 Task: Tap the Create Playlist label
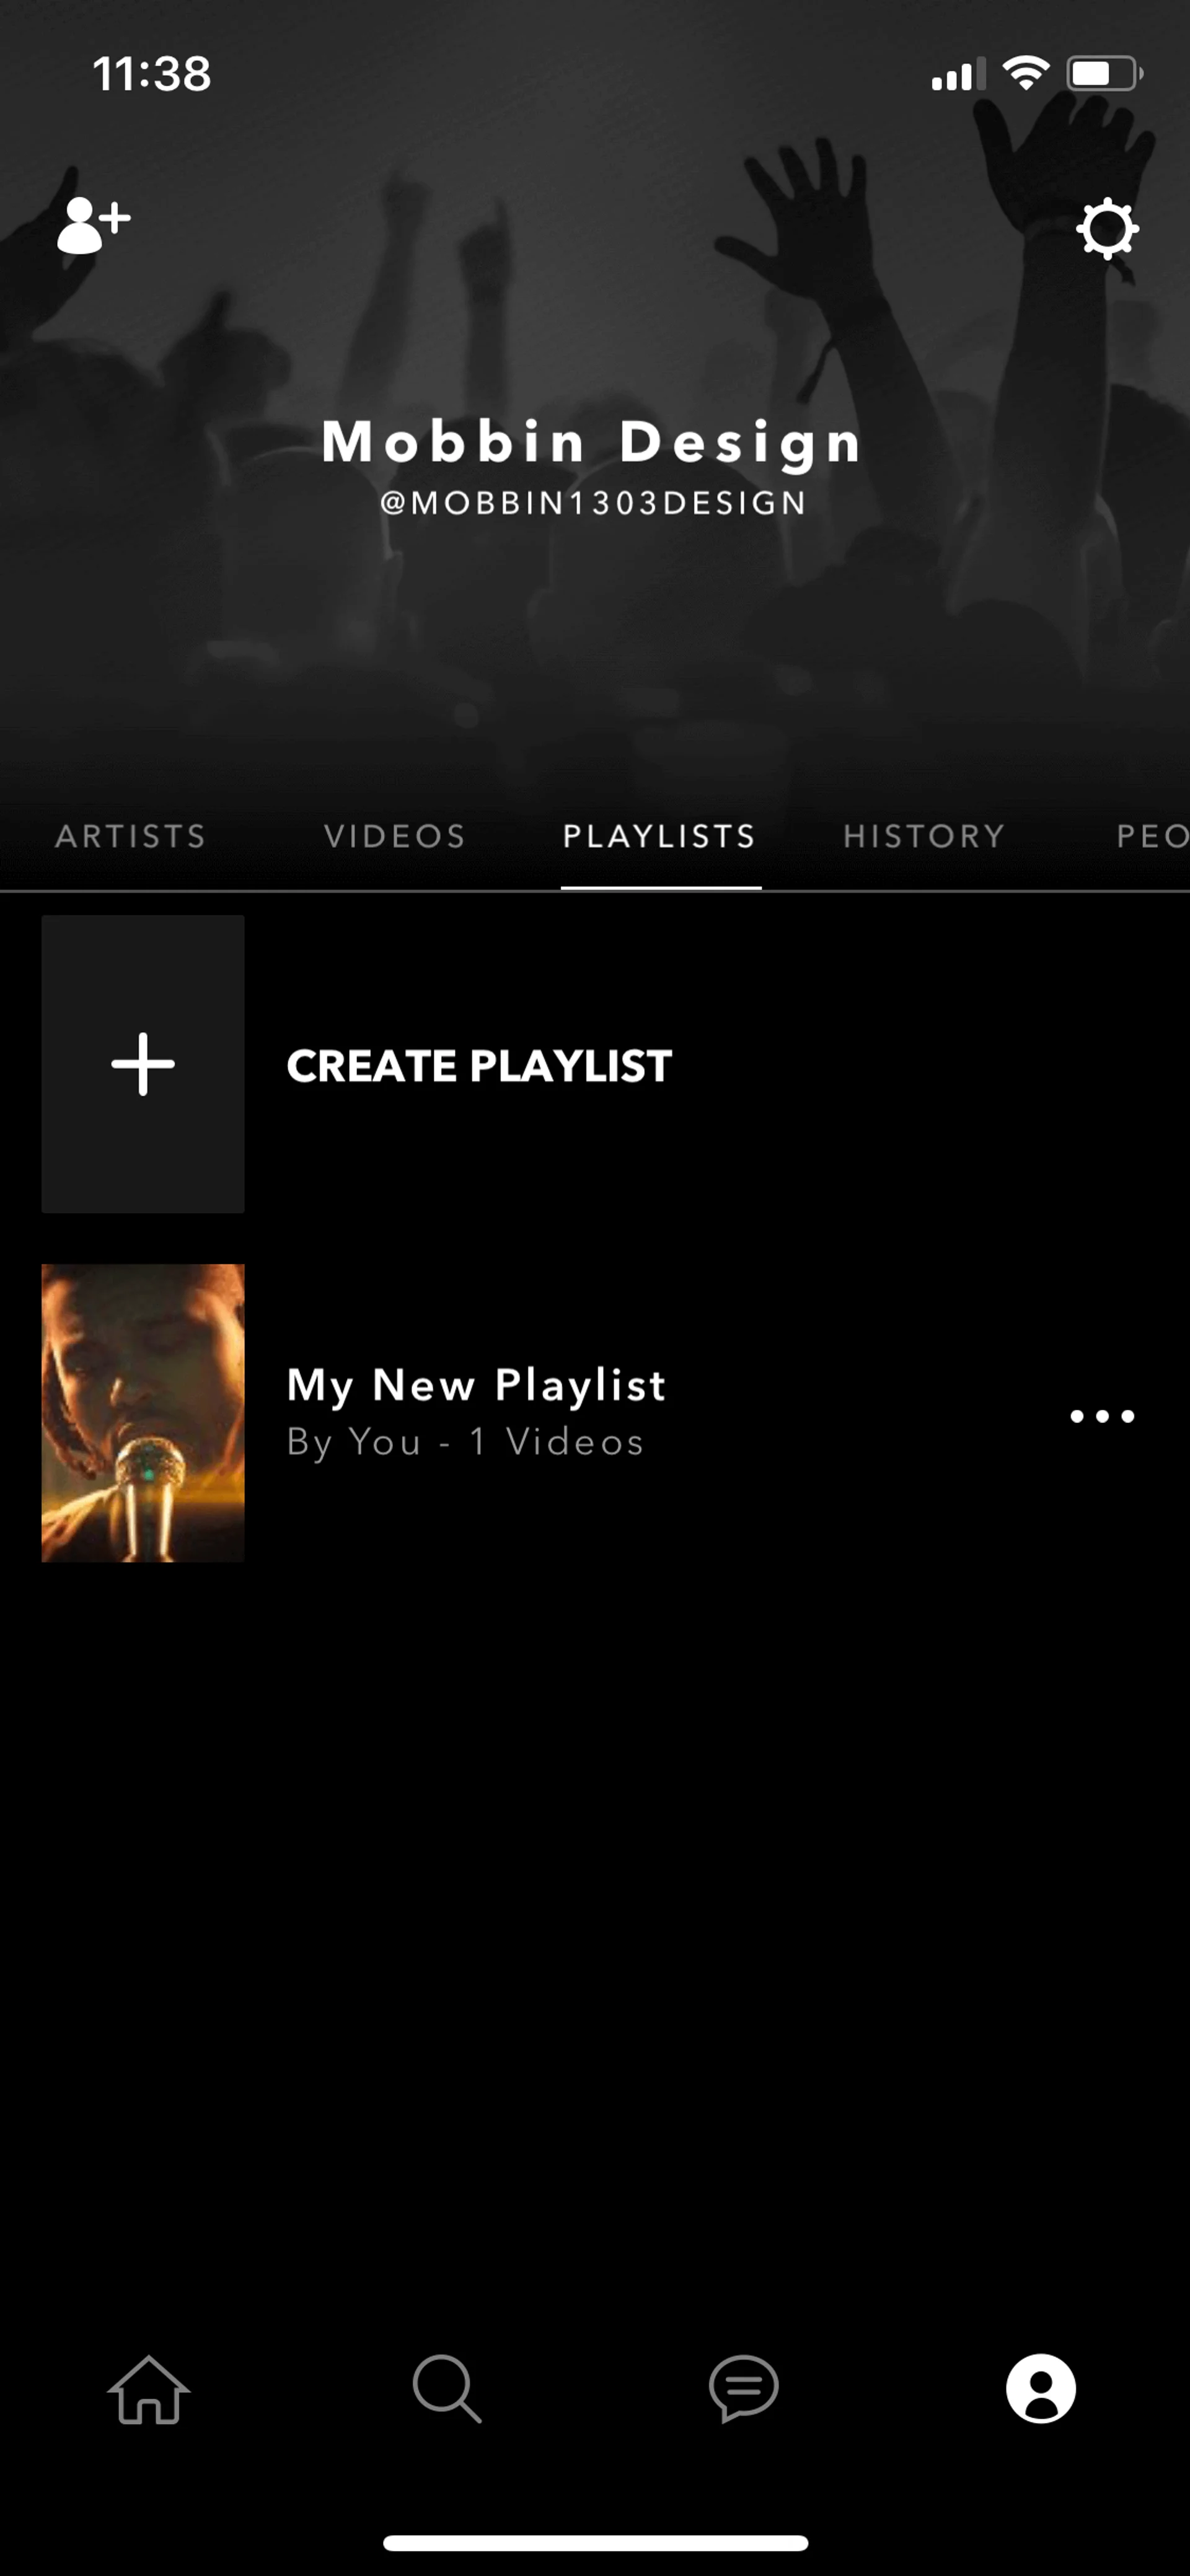pyautogui.click(x=479, y=1066)
